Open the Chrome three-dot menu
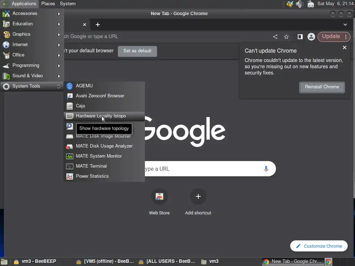This screenshot has width=355, height=266. click(346, 37)
